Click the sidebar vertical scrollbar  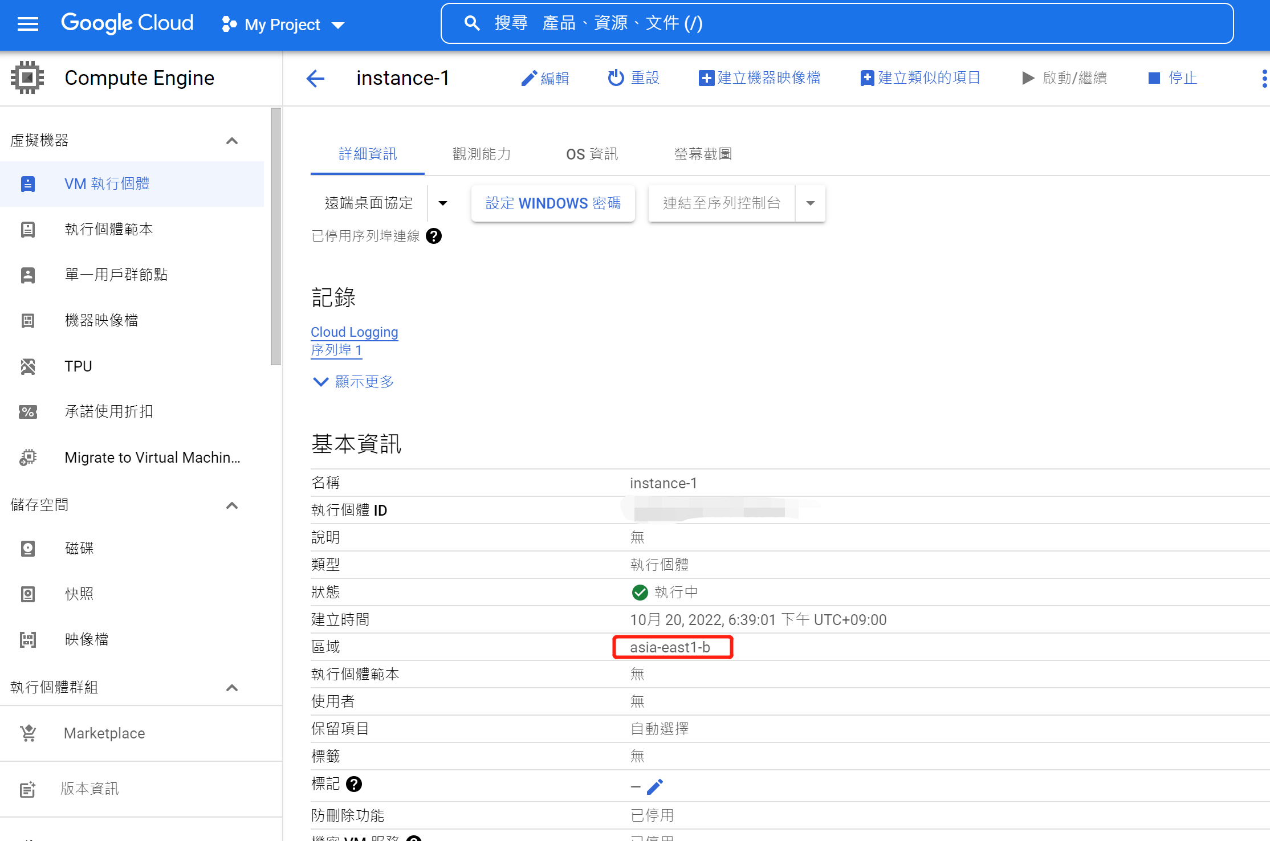point(276,236)
